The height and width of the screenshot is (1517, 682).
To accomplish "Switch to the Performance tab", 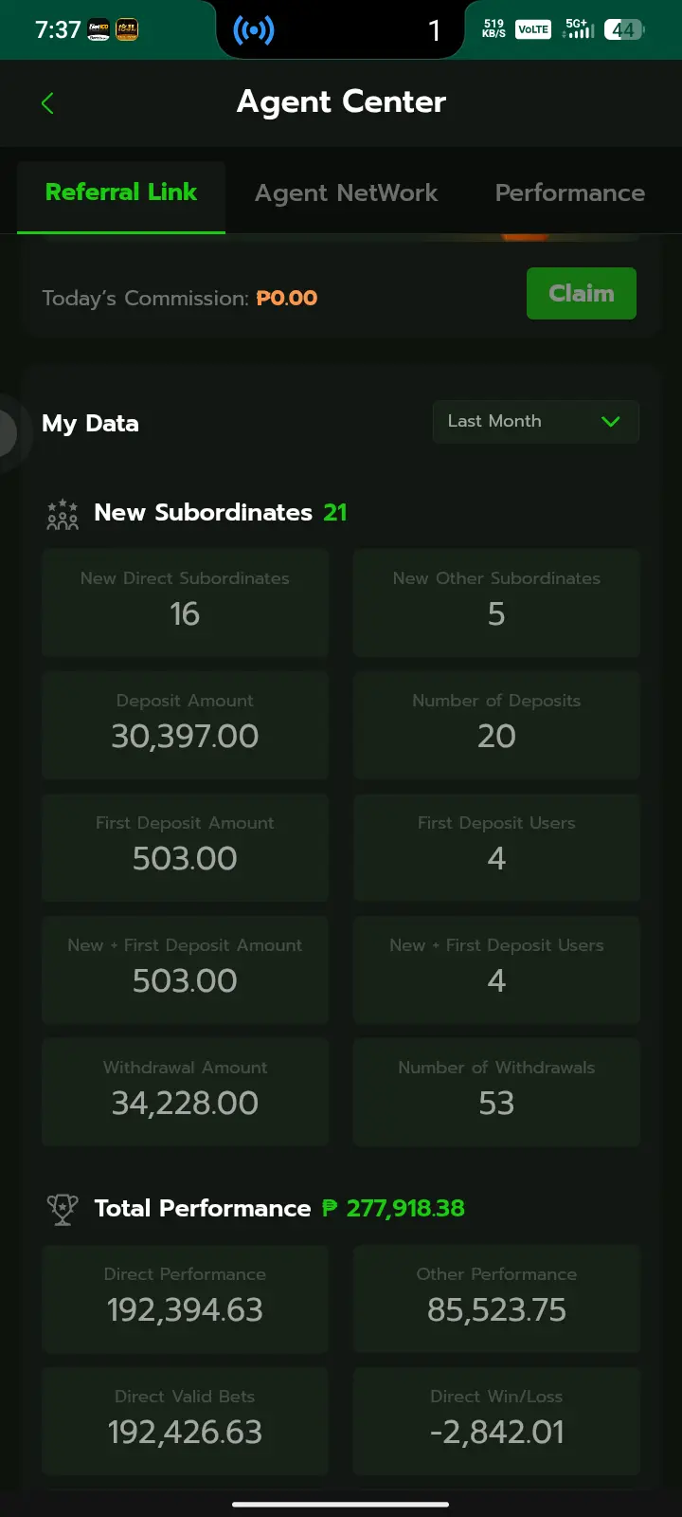I will click(x=570, y=192).
